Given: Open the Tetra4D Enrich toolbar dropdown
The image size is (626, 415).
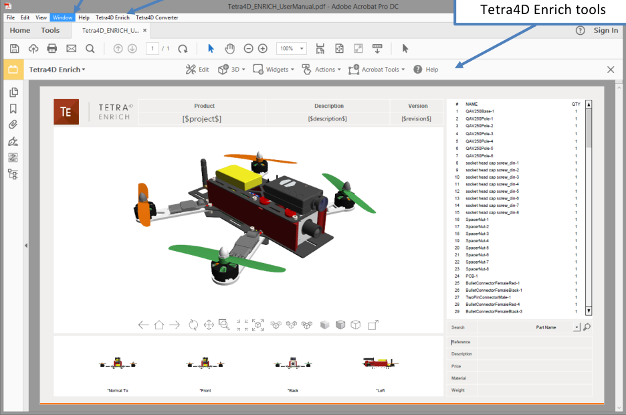Looking at the screenshot, I should (57, 70).
